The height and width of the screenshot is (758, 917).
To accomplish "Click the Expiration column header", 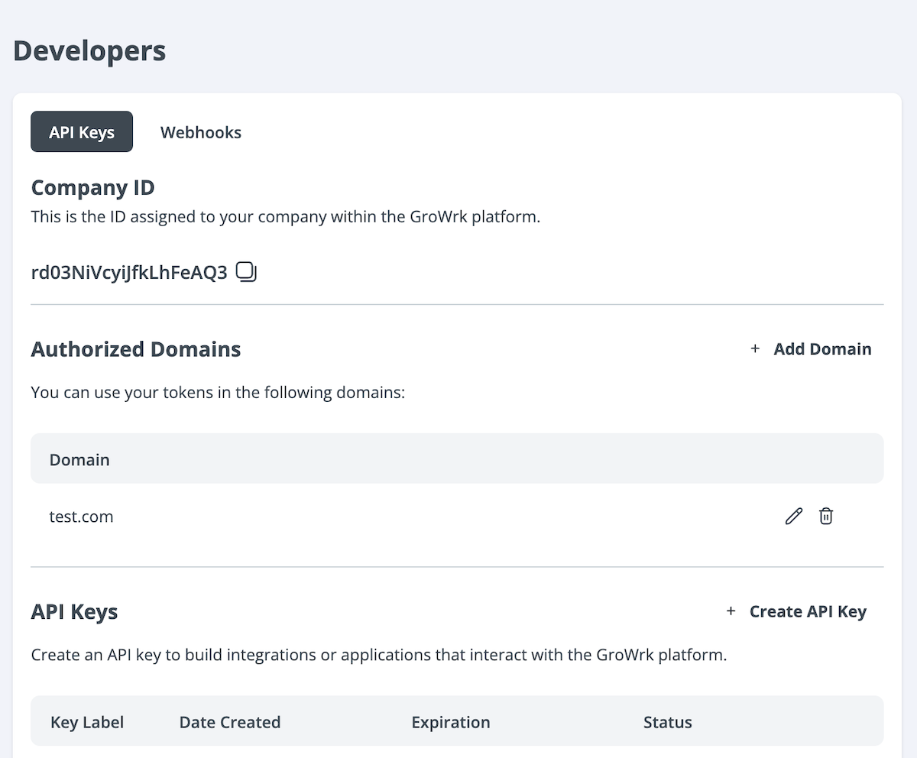I will click(x=450, y=722).
